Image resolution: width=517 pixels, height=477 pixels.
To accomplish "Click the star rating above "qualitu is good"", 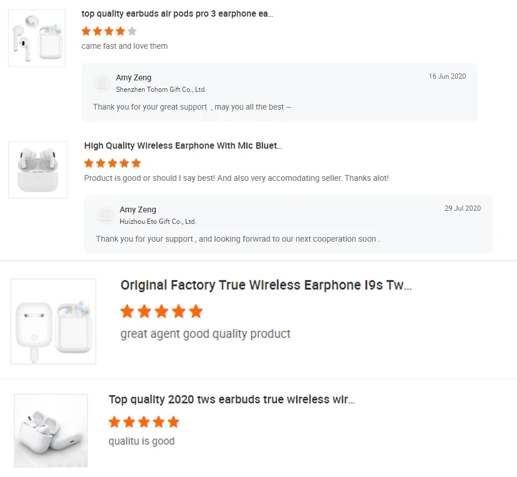I will (x=143, y=422).
